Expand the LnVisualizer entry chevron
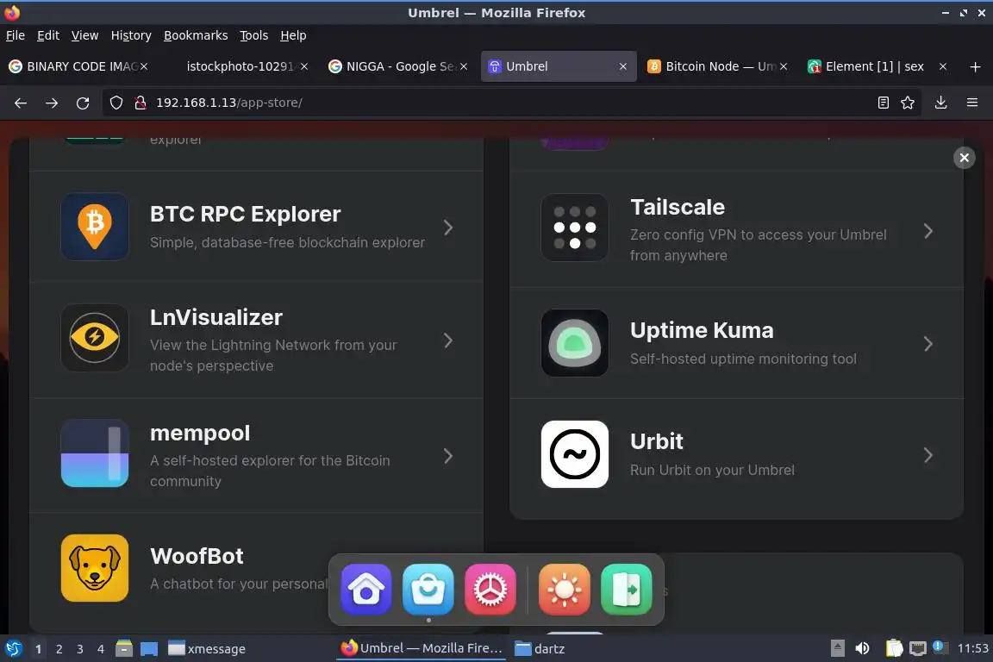Screen dimensions: 993x662 [x=448, y=340]
